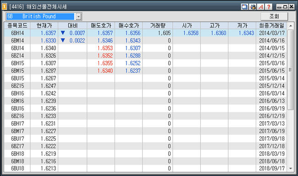The width and height of the screenshot is (298, 176).
Task: Select the 6BM16 contract code
Action: pos(17,101)
